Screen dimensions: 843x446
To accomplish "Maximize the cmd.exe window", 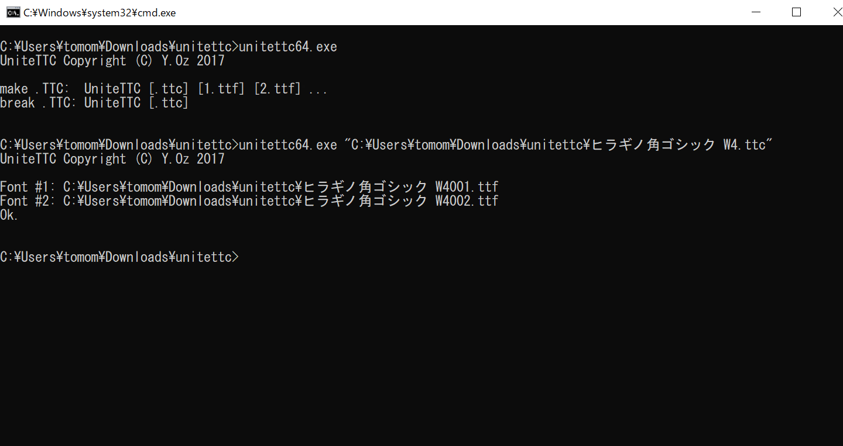I will click(x=796, y=12).
